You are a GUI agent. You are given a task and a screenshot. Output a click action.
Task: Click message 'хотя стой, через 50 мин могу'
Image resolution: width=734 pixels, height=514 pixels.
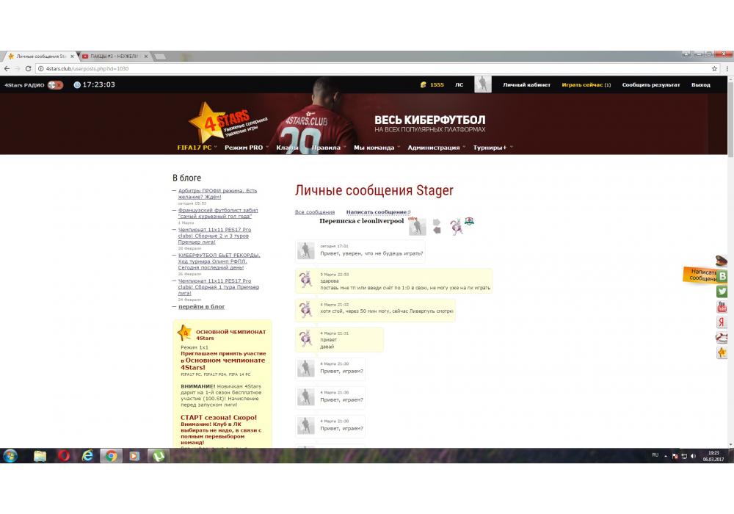click(x=386, y=311)
